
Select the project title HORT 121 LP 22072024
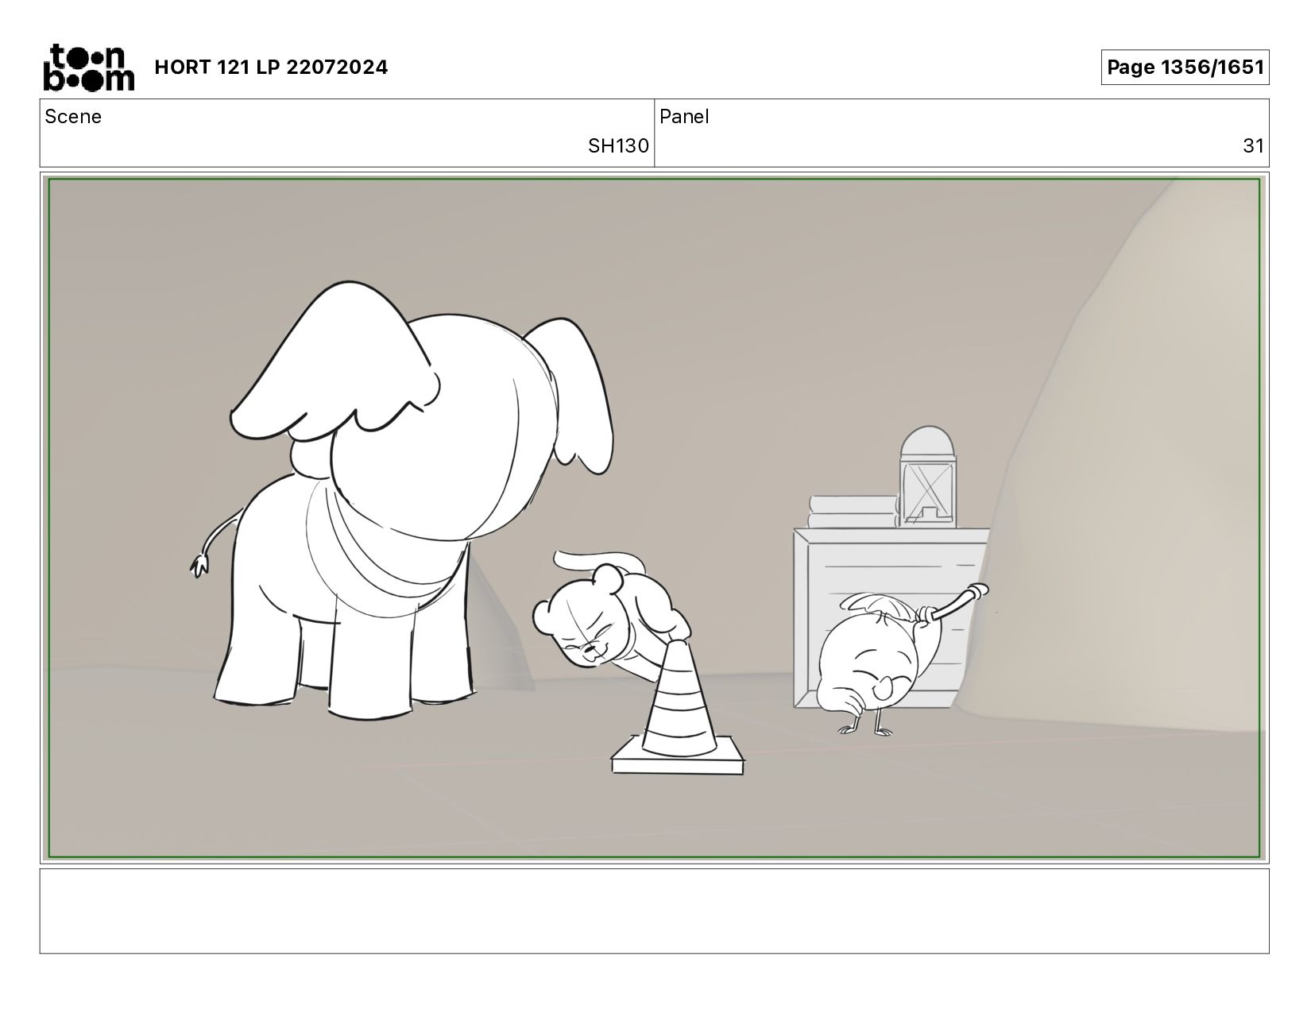point(271,68)
